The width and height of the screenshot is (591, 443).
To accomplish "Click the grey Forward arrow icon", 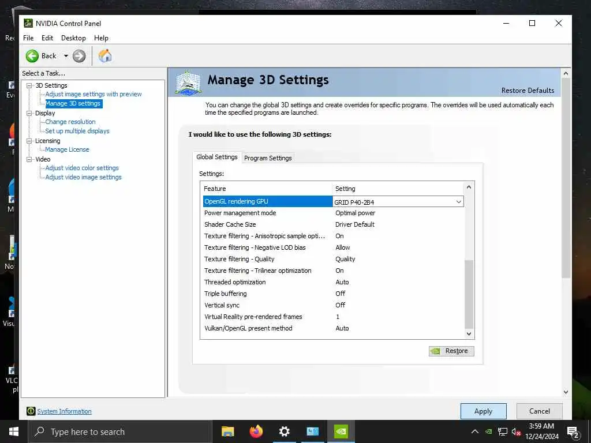I will [x=79, y=56].
